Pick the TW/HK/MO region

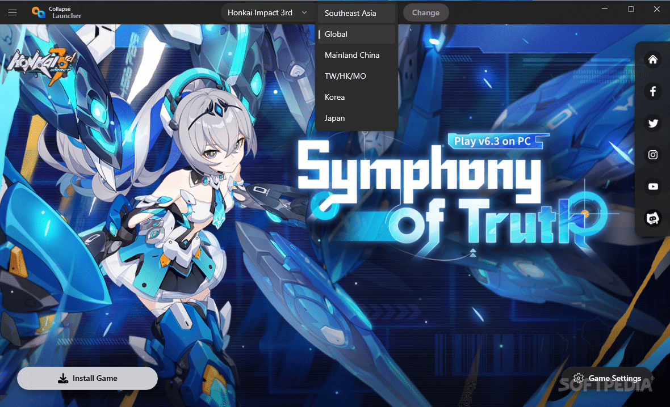point(357,76)
